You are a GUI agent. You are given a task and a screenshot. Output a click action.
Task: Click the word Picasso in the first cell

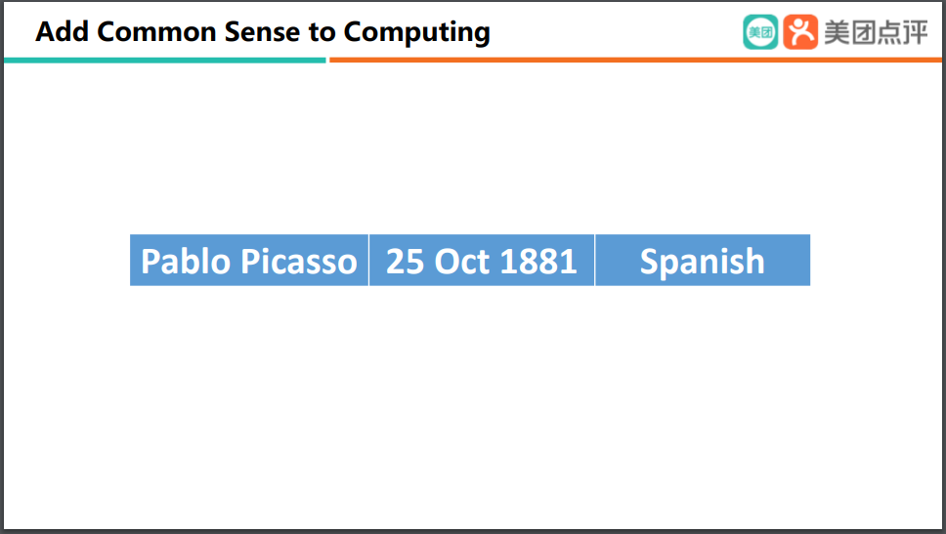click(299, 262)
